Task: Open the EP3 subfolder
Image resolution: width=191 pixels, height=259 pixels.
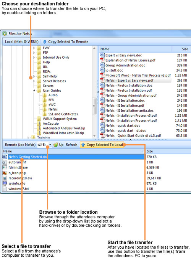Action: (51, 100)
